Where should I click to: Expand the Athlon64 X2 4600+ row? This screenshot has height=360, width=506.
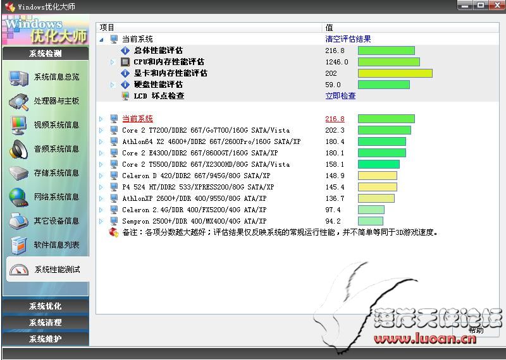(x=101, y=141)
